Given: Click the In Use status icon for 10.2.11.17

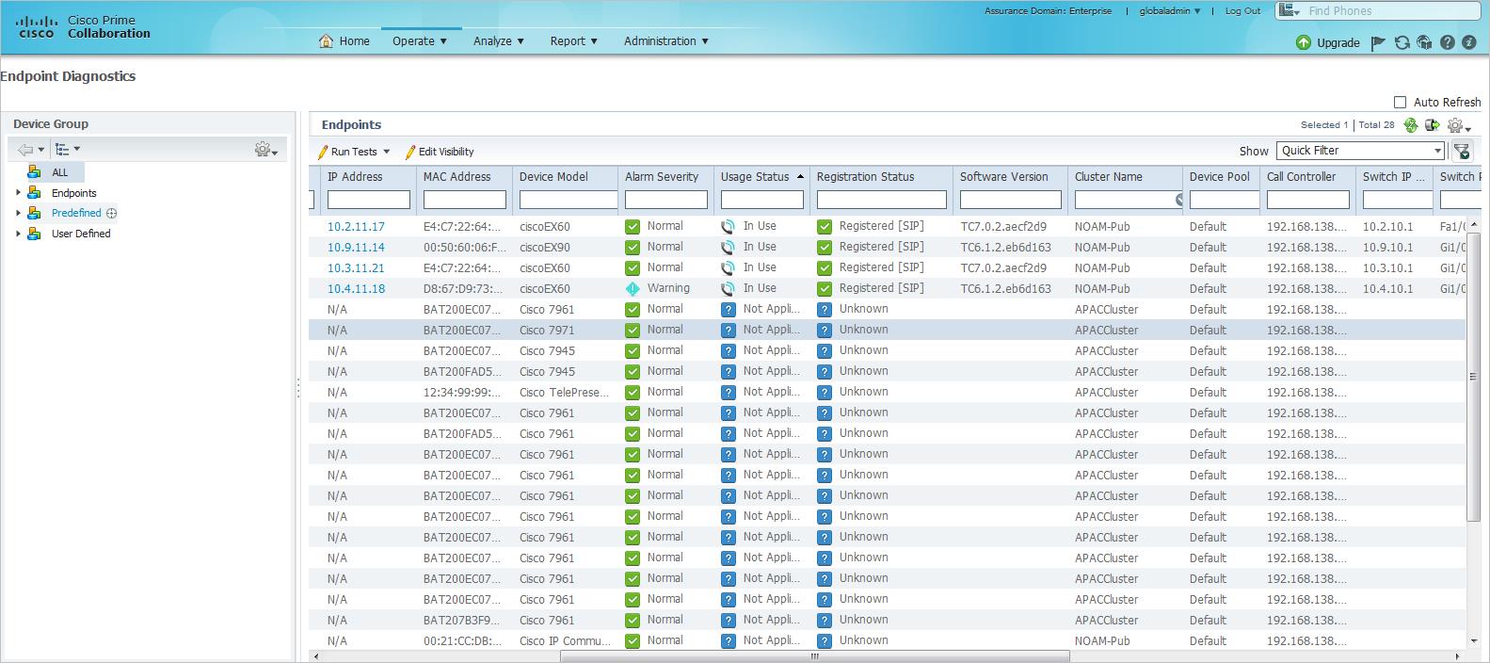Looking at the screenshot, I should tap(728, 227).
